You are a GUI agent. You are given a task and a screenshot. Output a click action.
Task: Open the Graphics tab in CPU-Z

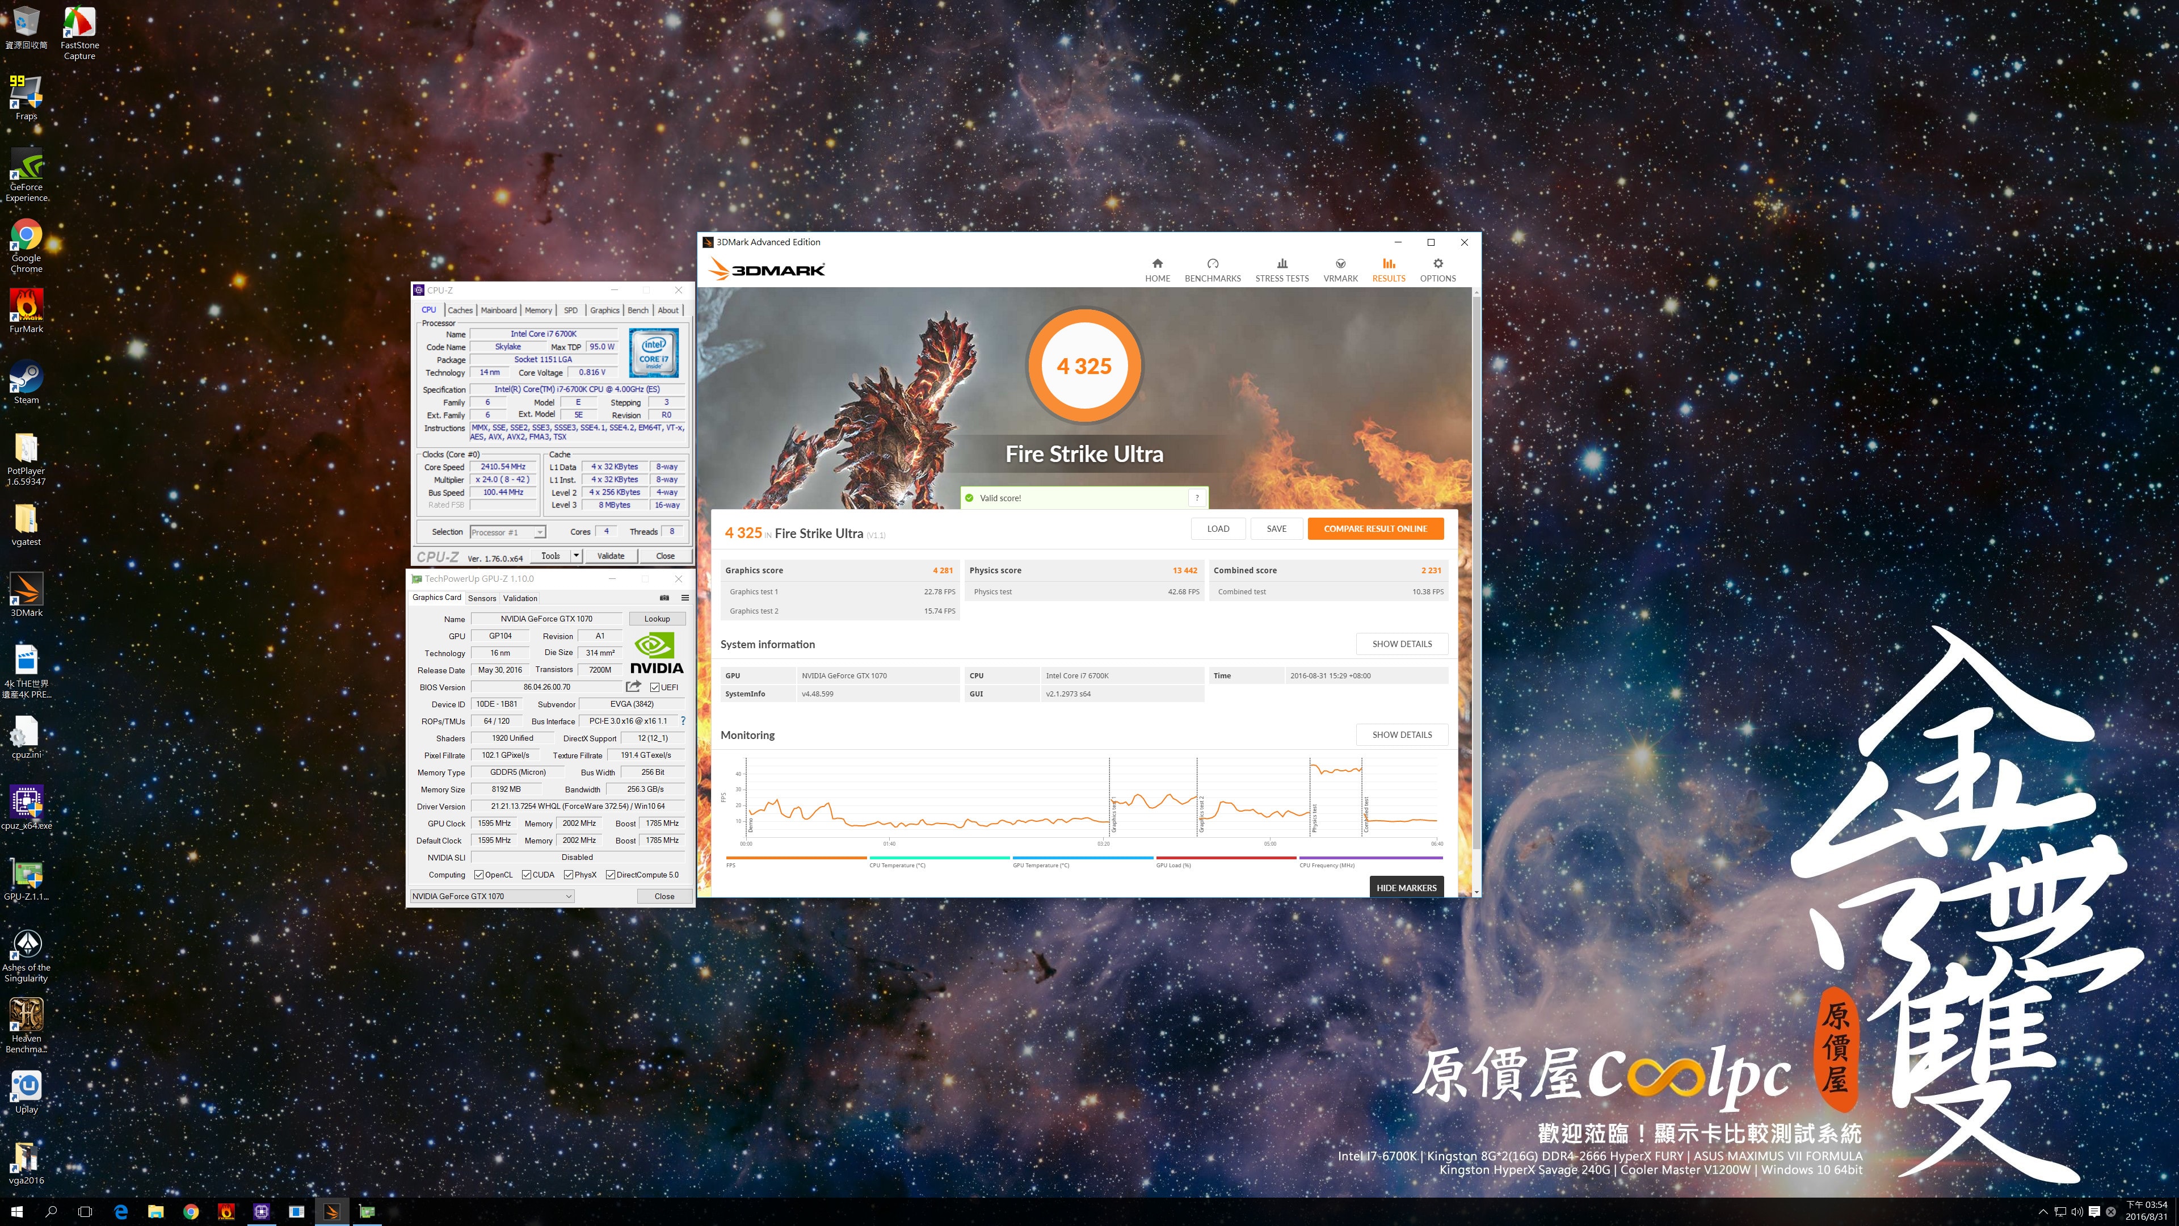[x=604, y=310]
